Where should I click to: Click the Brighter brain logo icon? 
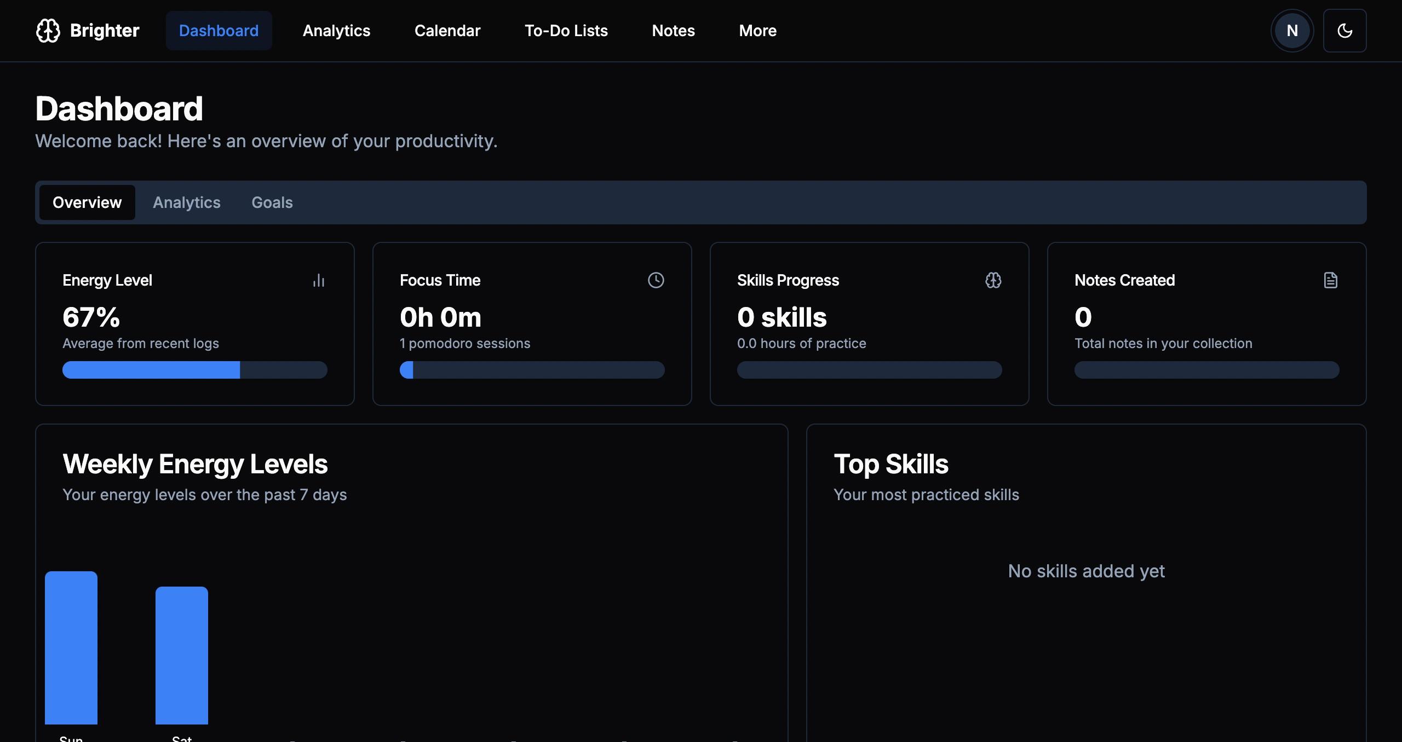48,31
